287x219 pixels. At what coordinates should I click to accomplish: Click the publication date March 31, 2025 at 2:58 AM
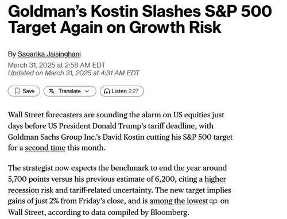(x=57, y=65)
